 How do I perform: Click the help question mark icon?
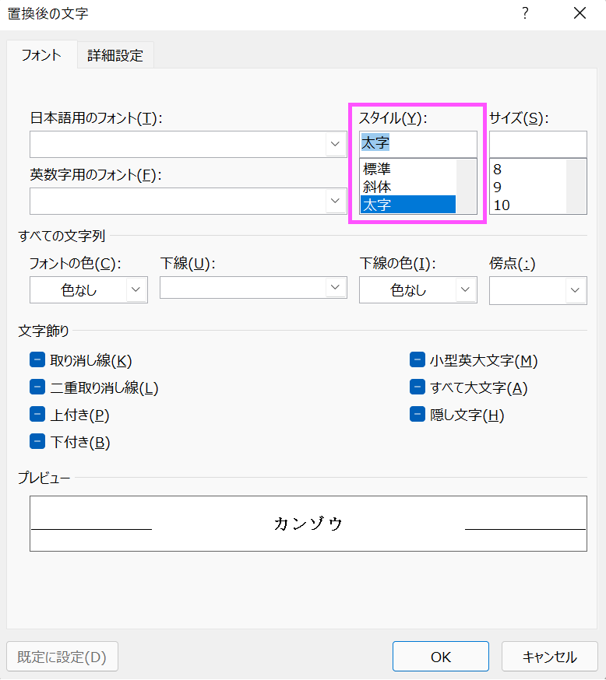525,13
